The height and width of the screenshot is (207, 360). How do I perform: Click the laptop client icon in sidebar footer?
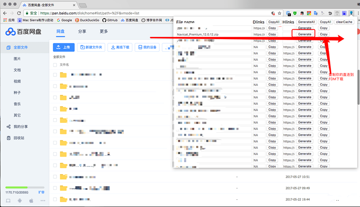tap(8, 201)
